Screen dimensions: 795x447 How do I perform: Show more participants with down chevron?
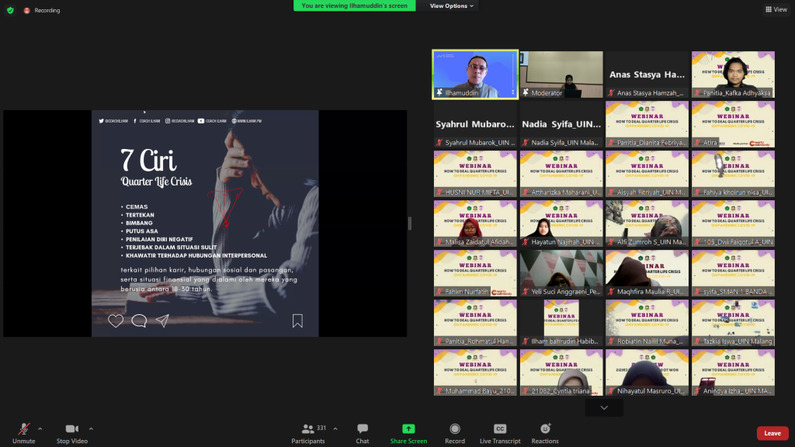pyautogui.click(x=604, y=407)
